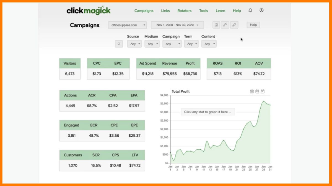Open the wrench settings tool icon
Screen dimensions: 332x186
pyautogui.click(x=225, y=25)
